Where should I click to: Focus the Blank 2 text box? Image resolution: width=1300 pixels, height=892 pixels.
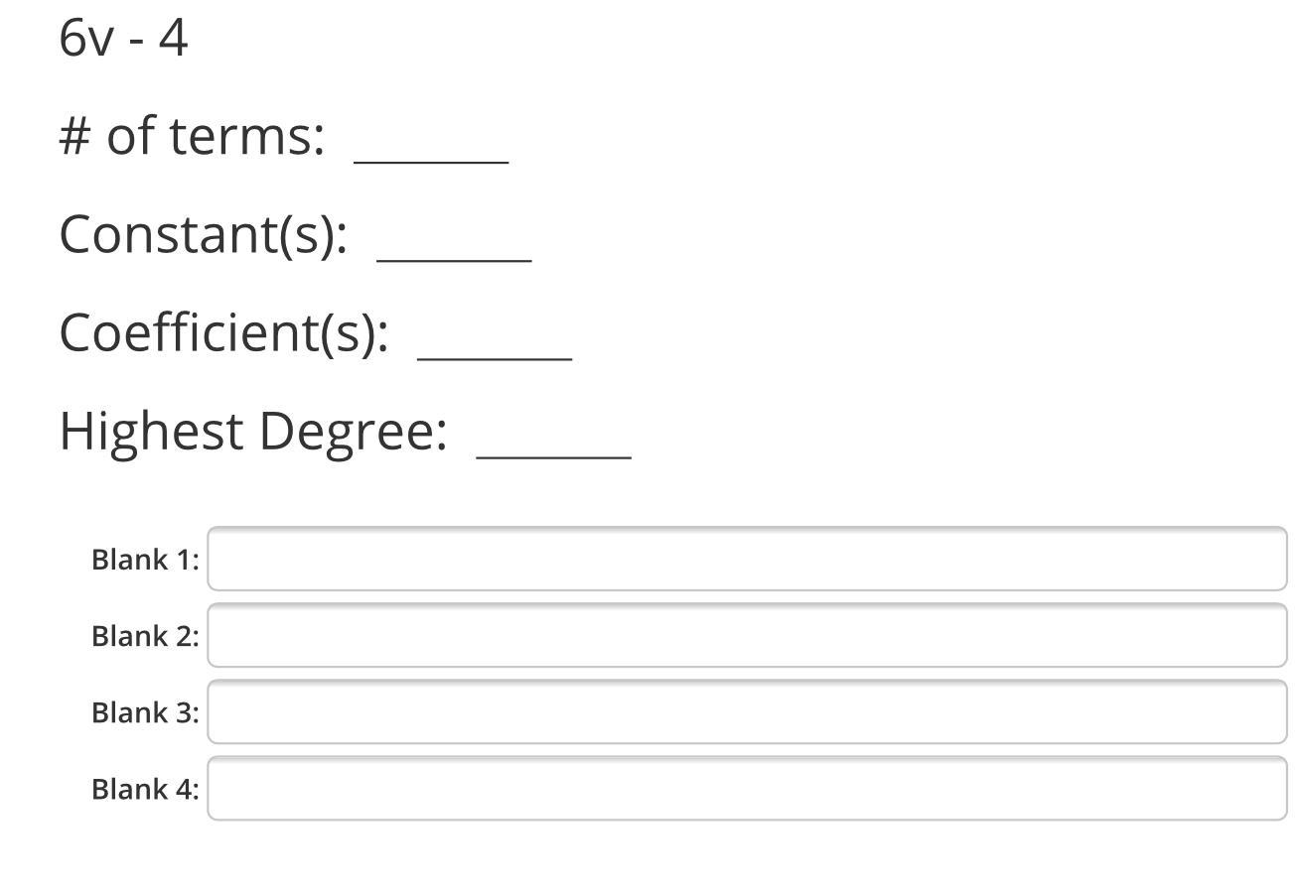coord(747,635)
